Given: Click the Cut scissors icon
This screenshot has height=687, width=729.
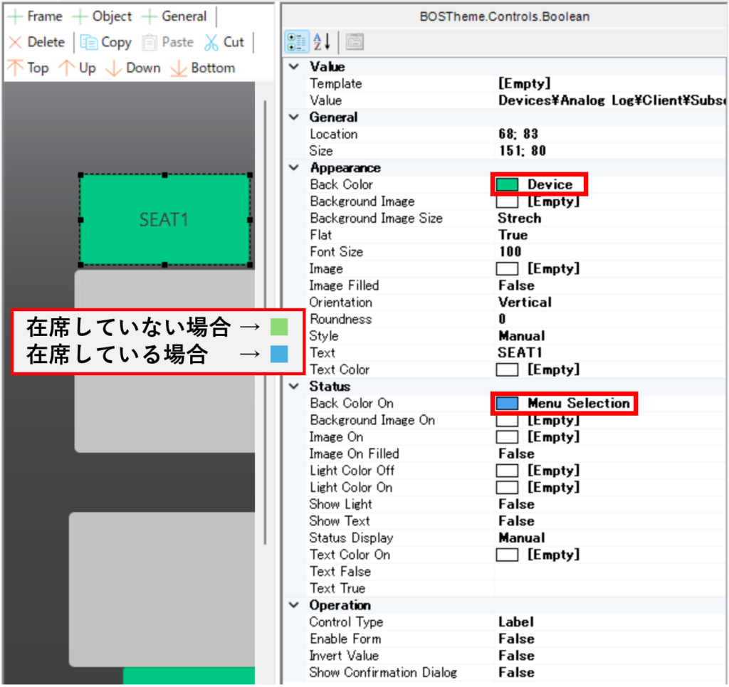Looking at the screenshot, I should (x=211, y=43).
